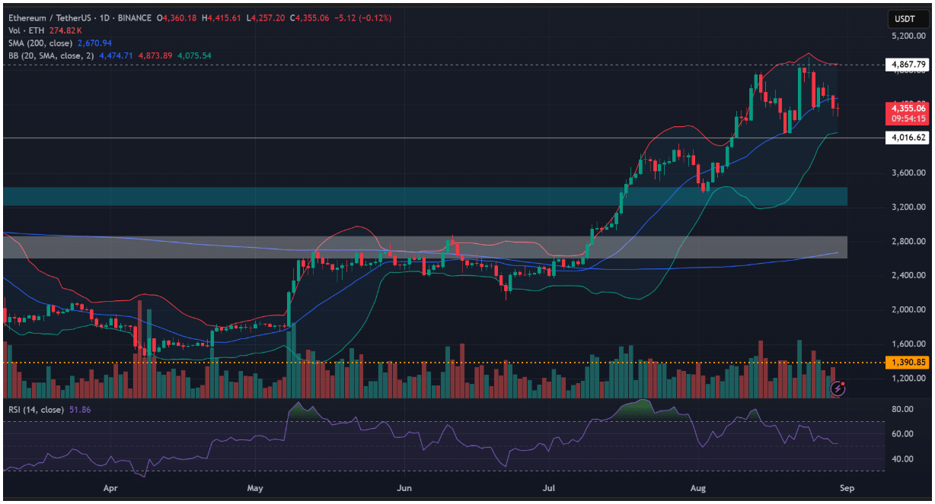Click the Vol · ETH indicator legend
Viewport: 935px width, 504px height.
pyautogui.click(x=26, y=30)
